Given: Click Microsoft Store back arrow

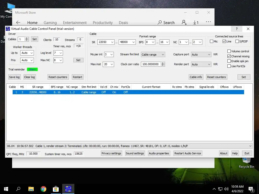Looking at the screenshot, I should (x=18, y=22).
